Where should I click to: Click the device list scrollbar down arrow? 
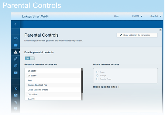click(x=82, y=99)
